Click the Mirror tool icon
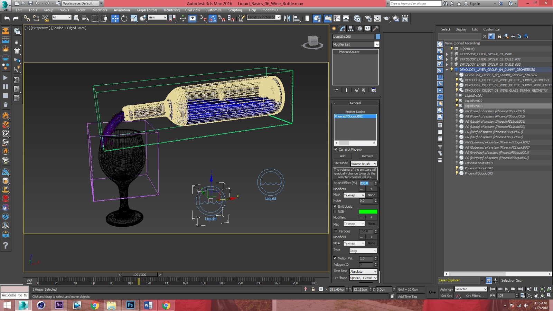This screenshot has height=311, width=553. click(x=288, y=18)
